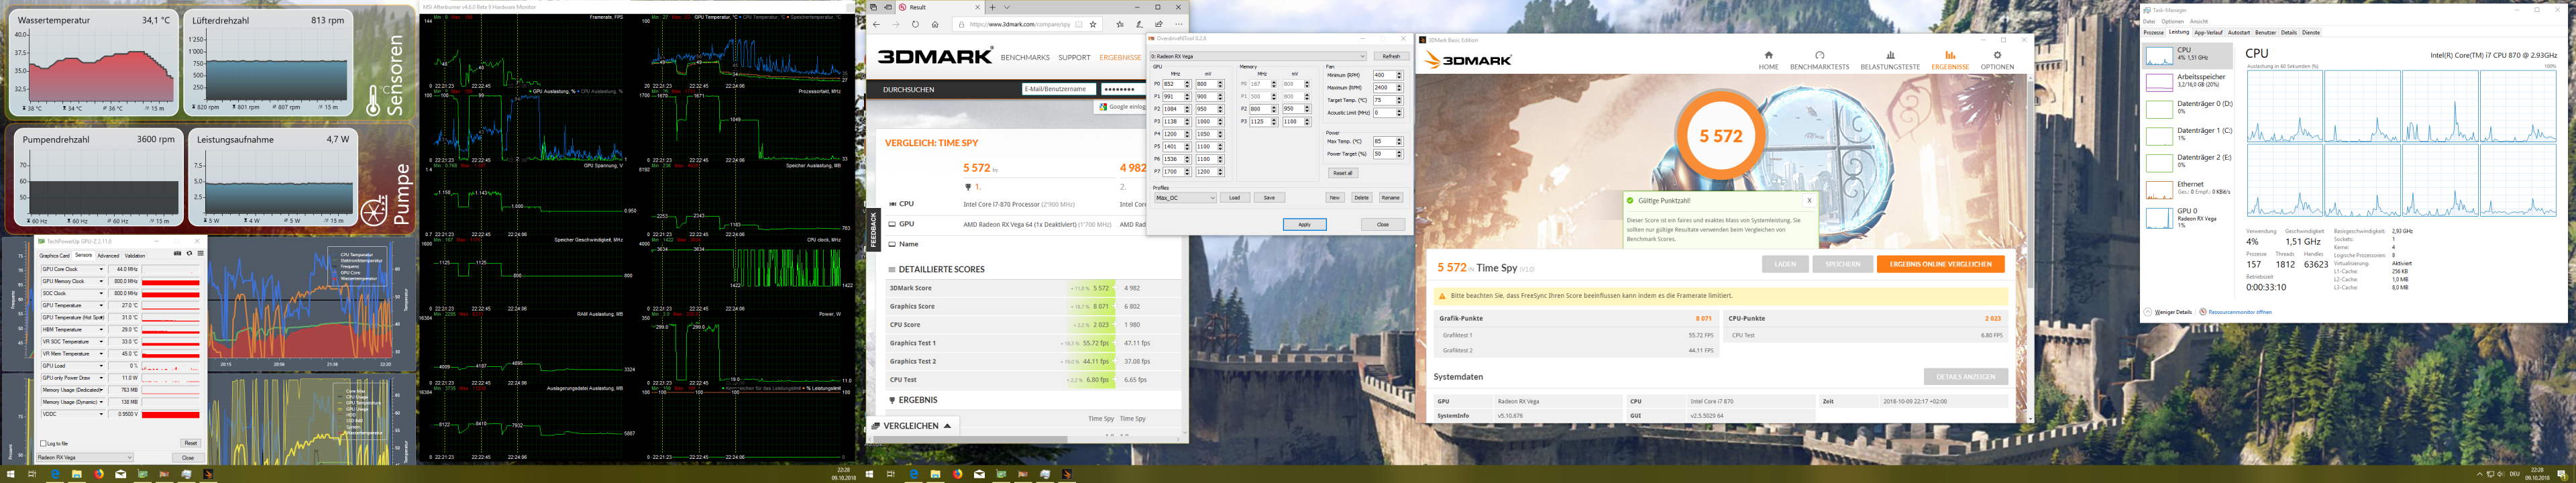
Task: Switch to Validation tab in GPU-Z
Action: (x=135, y=256)
